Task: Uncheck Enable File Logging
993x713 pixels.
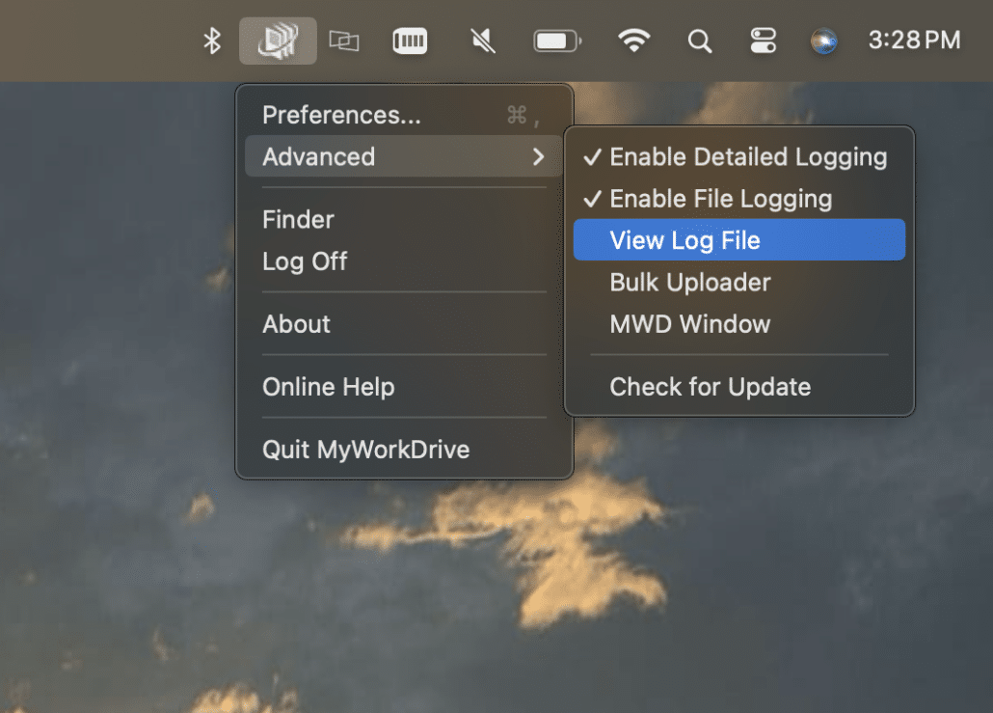Action: pos(720,199)
